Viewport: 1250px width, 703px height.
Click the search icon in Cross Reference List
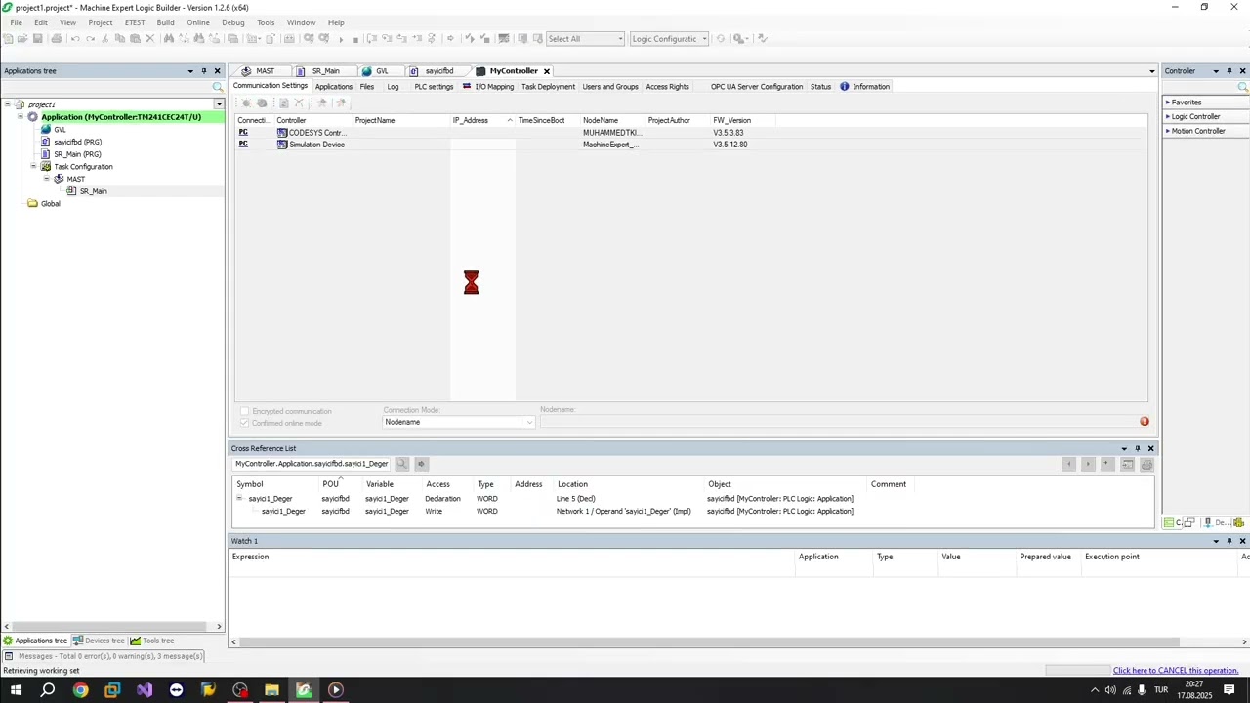(x=401, y=464)
